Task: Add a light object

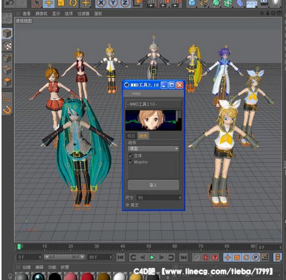Action: pos(276,3)
